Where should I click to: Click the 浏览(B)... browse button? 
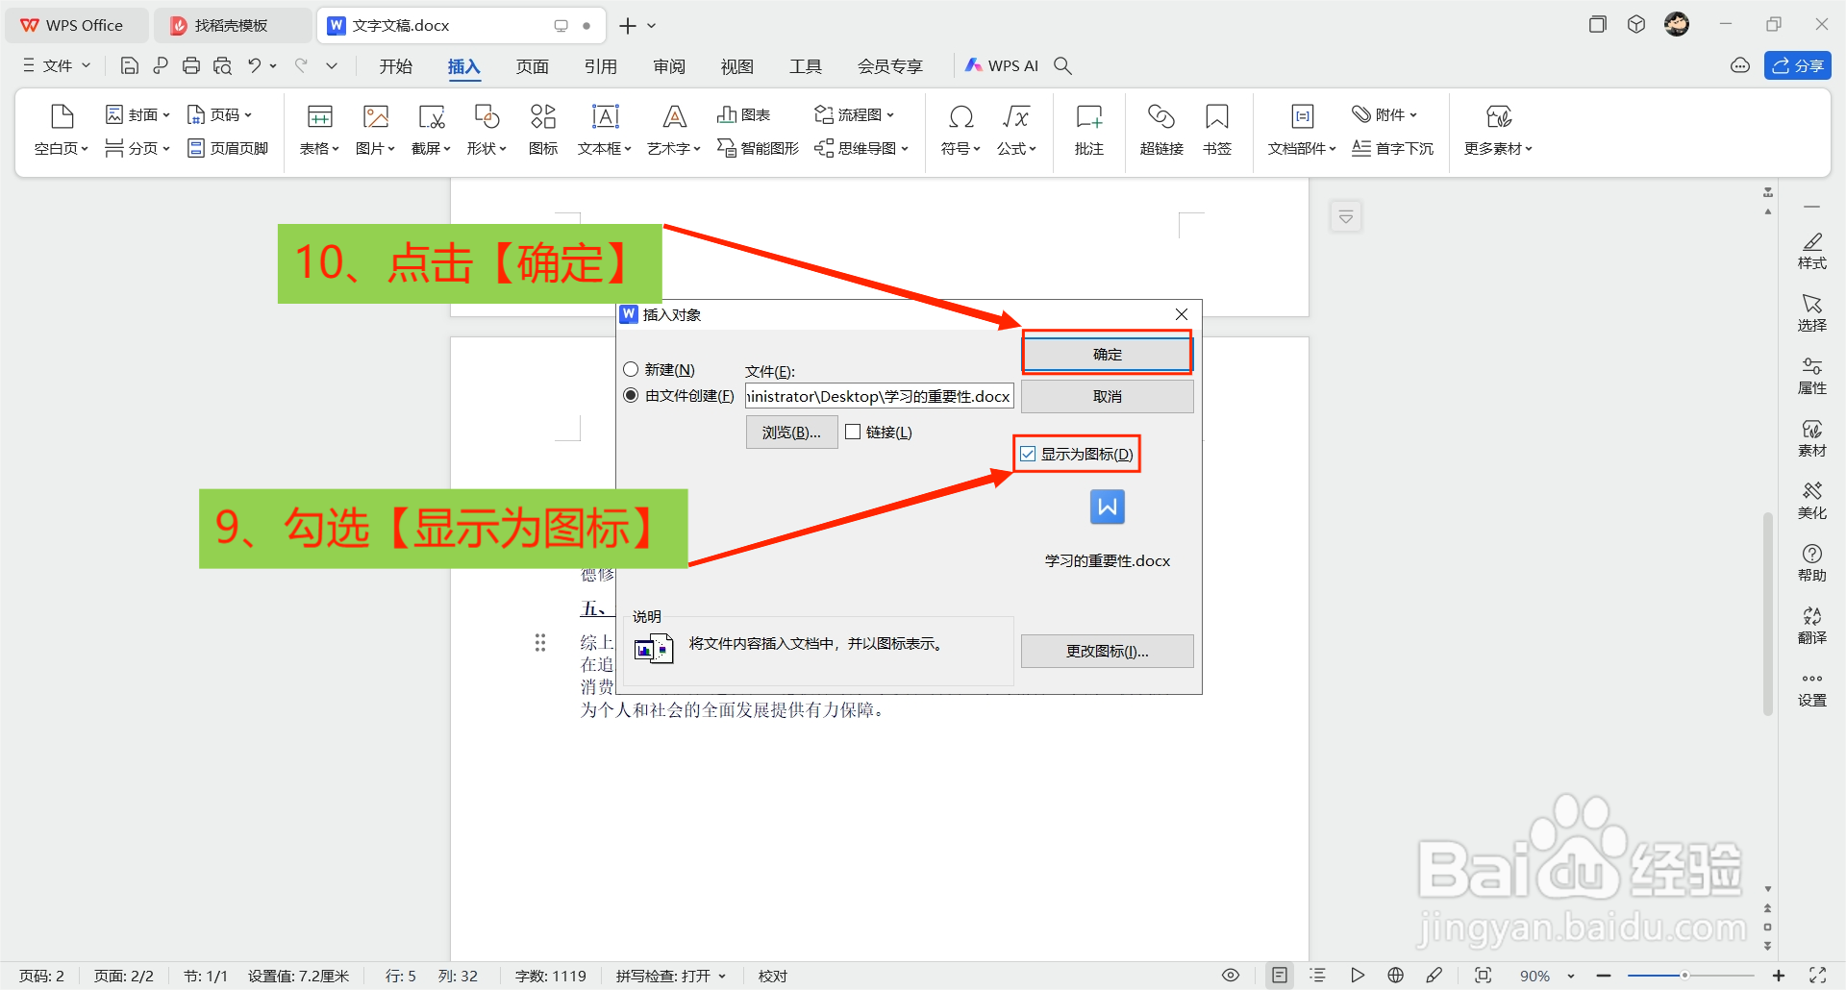791,433
